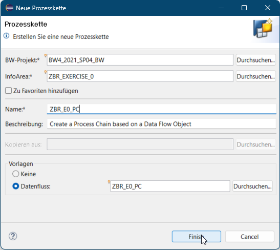280x250 pixels.
Task: Click the info icon beside Erstellen Sie message
Action: tap(7, 36)
